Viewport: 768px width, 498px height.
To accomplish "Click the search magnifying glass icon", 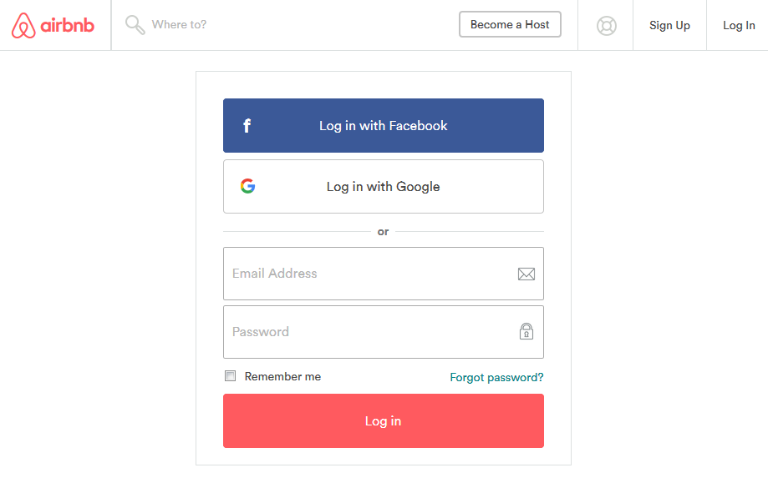I will [x=135, y=25].
